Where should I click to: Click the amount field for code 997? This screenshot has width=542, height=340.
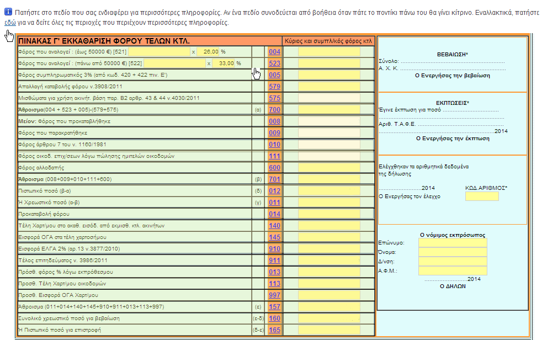point(329,295)
